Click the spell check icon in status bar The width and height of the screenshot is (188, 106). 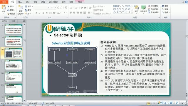tap(43, 103)
